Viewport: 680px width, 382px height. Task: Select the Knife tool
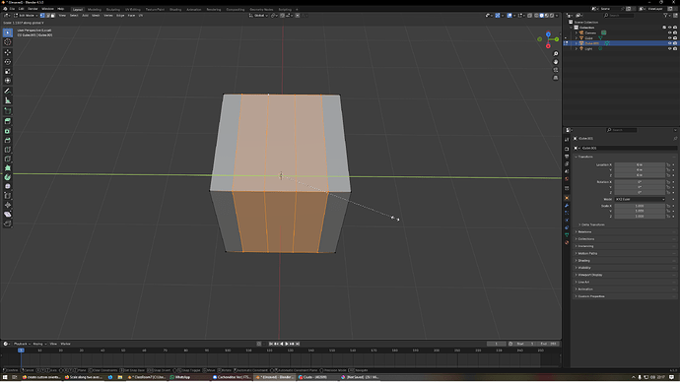(7, 159)
